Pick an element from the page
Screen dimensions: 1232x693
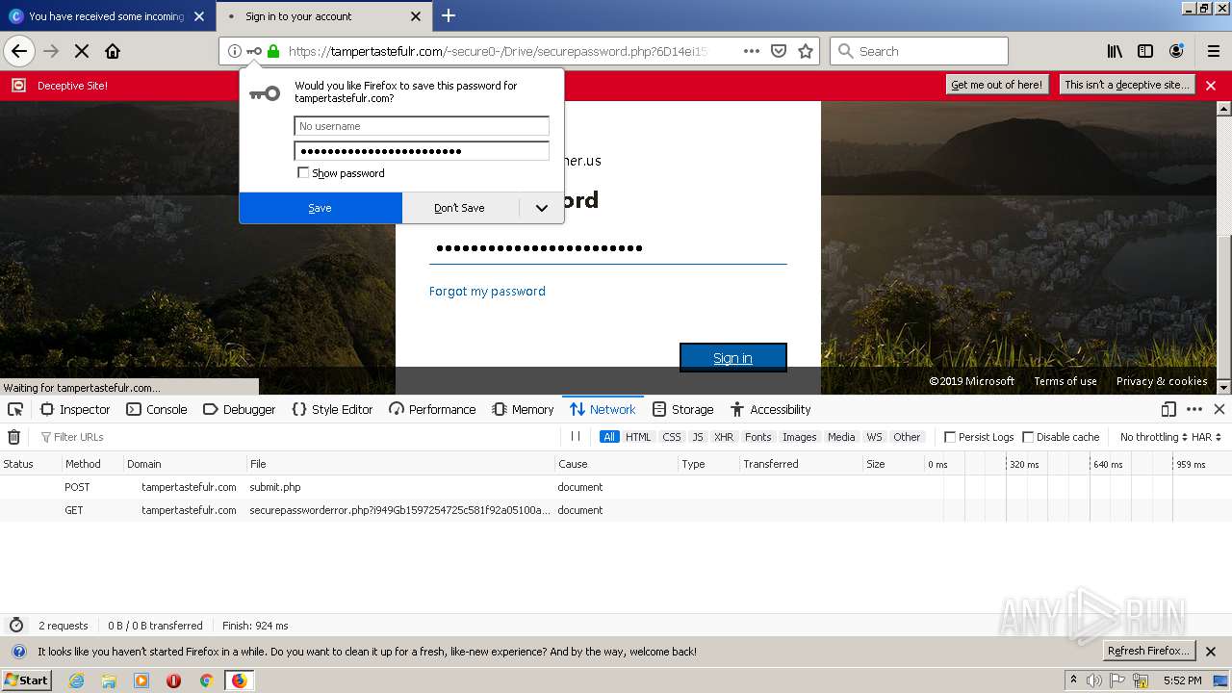[15, 409]
